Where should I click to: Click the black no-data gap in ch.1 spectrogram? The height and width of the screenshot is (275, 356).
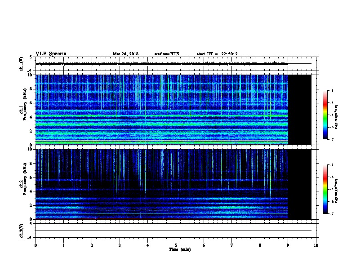[300, 110]
